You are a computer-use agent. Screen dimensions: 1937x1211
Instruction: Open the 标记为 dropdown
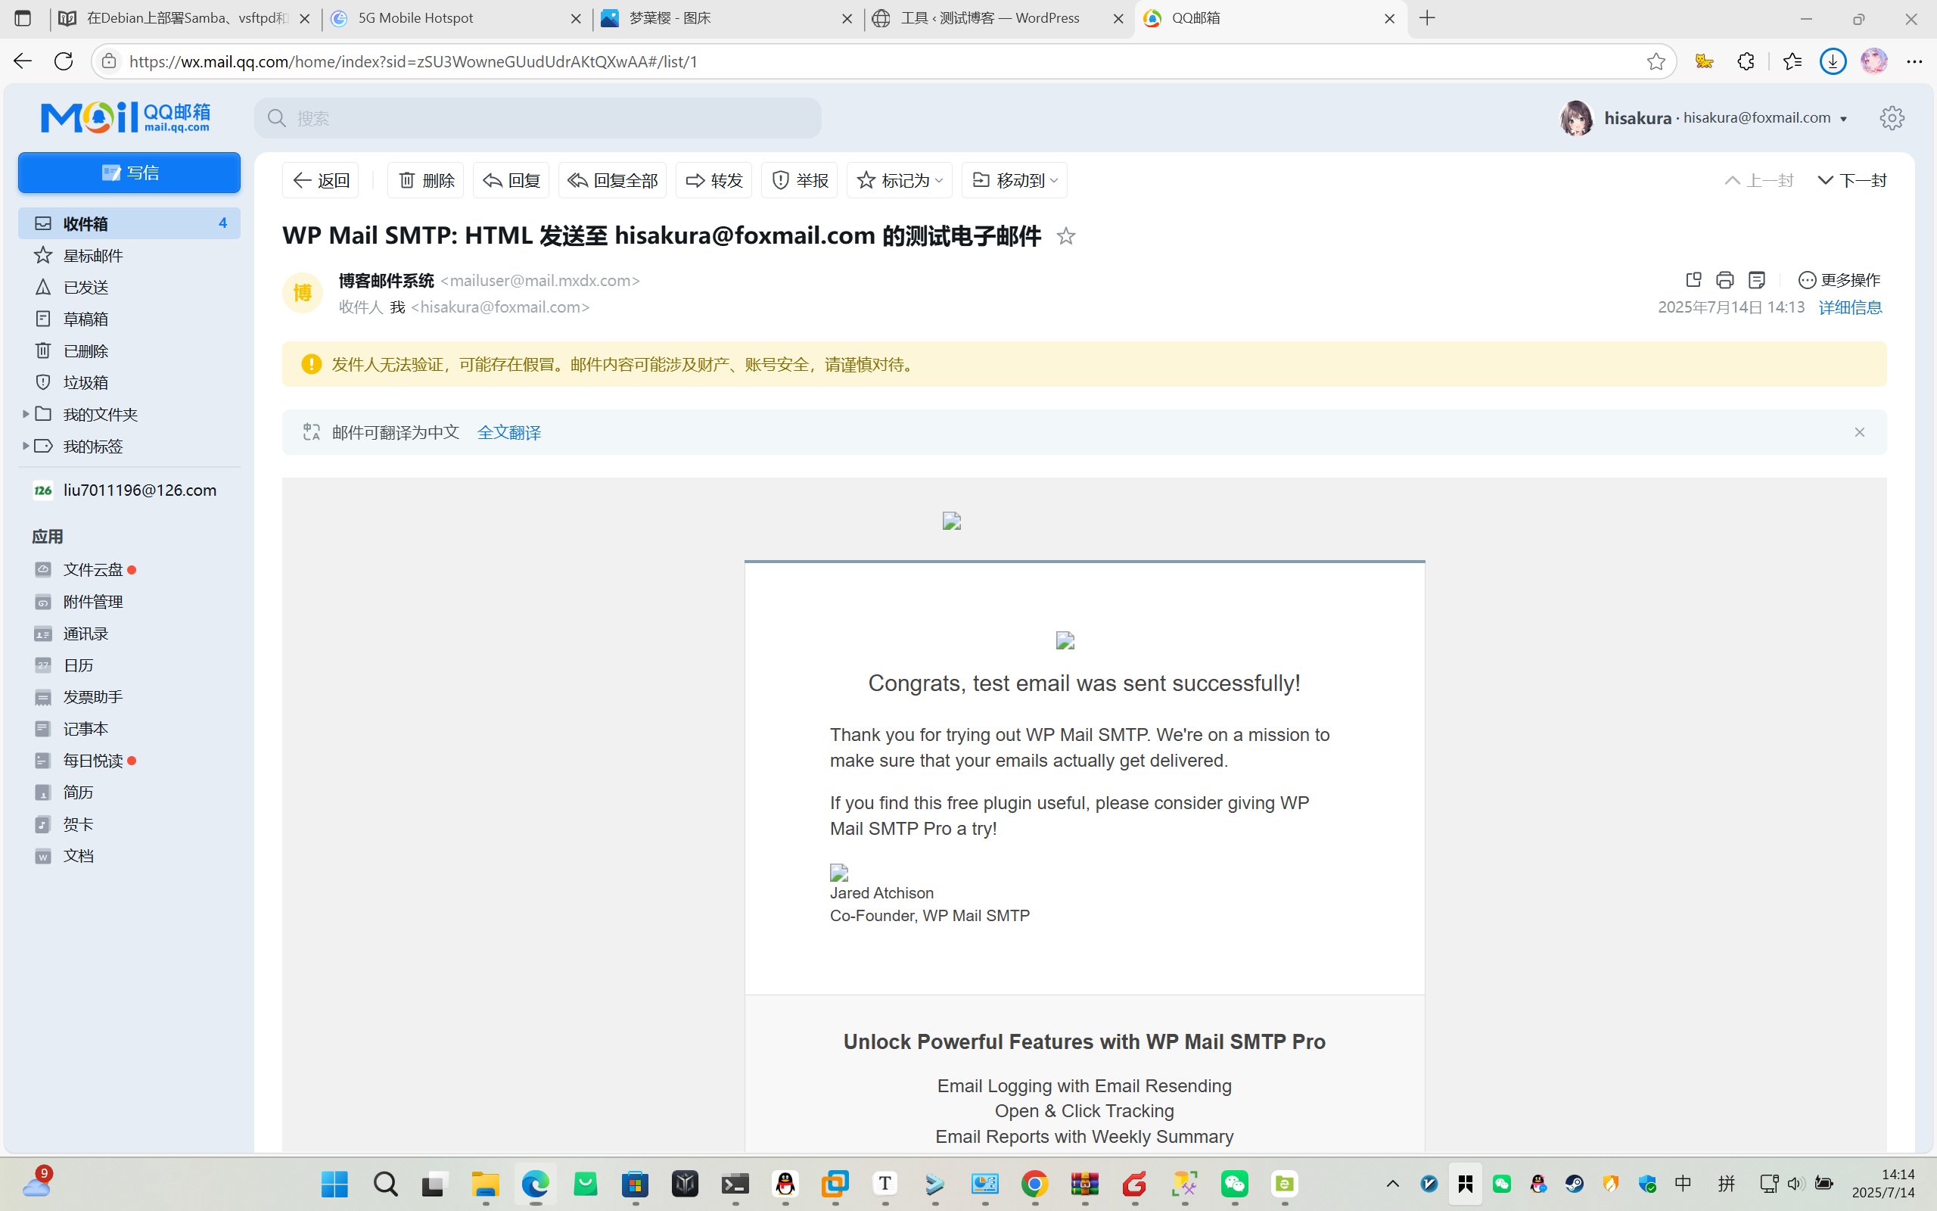[x=900, y=180]
